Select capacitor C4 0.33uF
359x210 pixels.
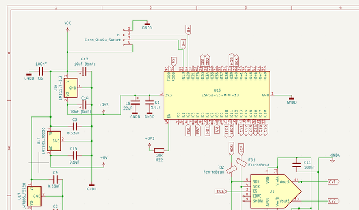click(56, 179)
